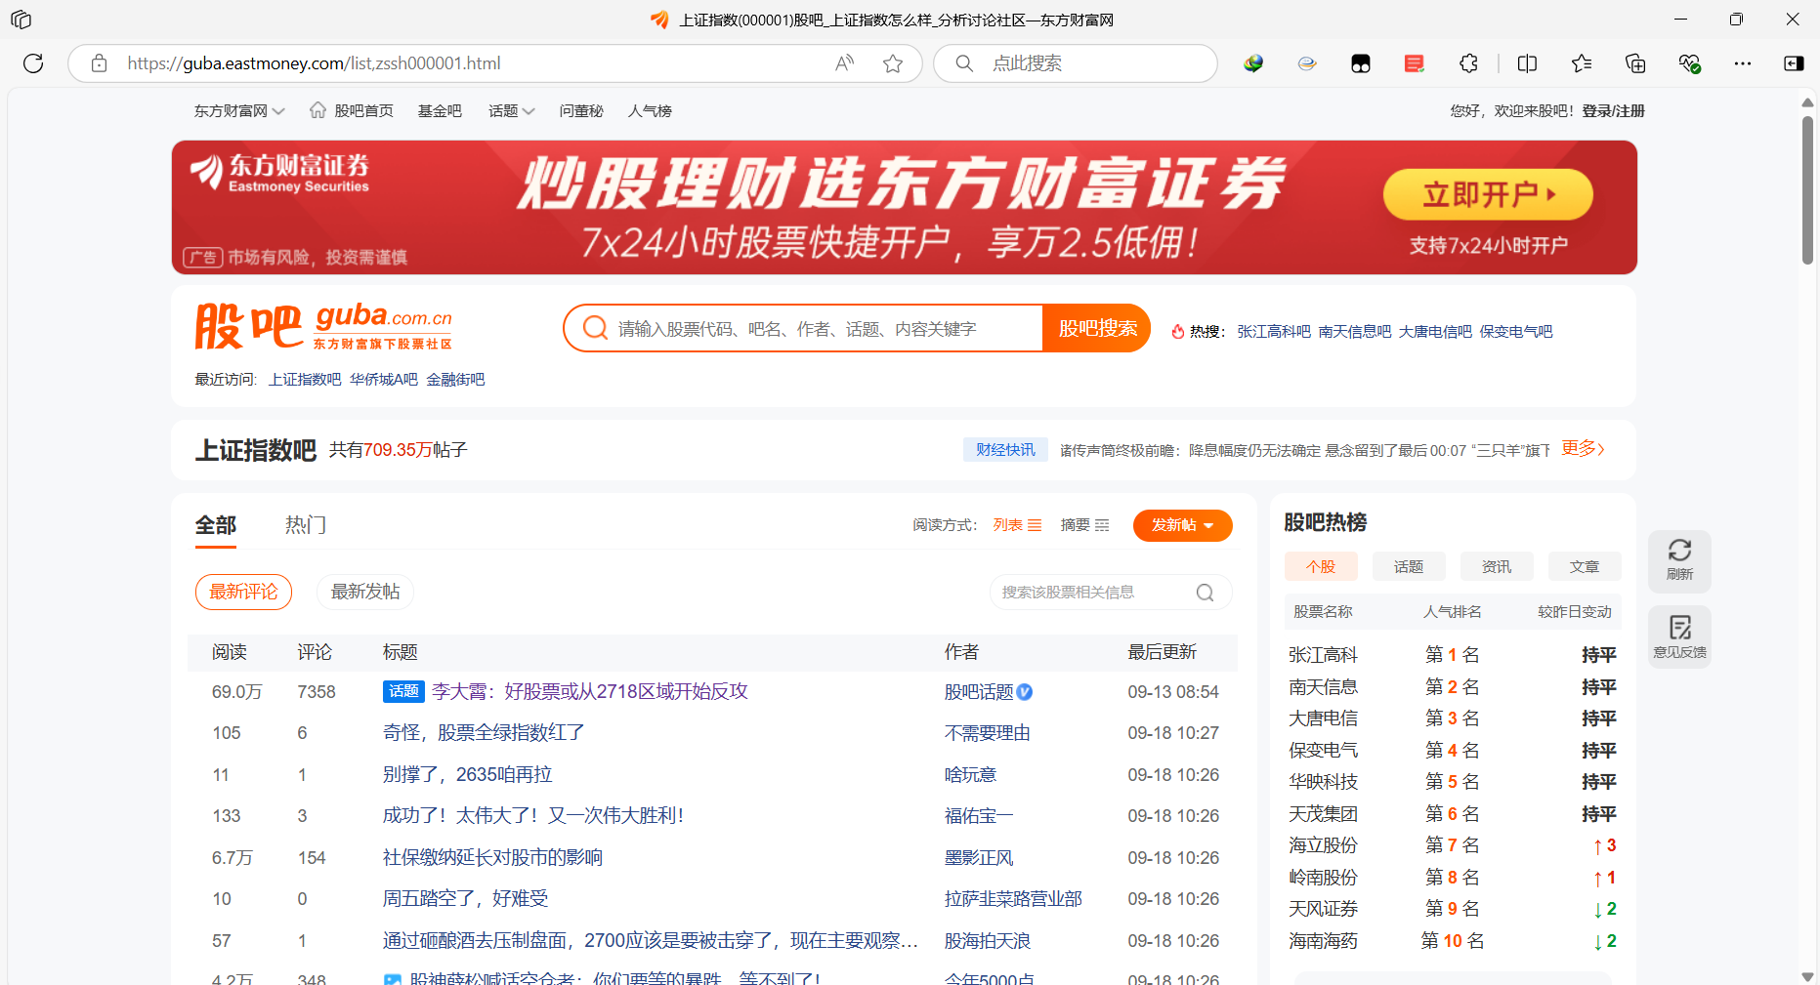Open the post 社保缴纳延长对股市的影响
Screen dimensions: 1820x985
click(x=492, y=858)
